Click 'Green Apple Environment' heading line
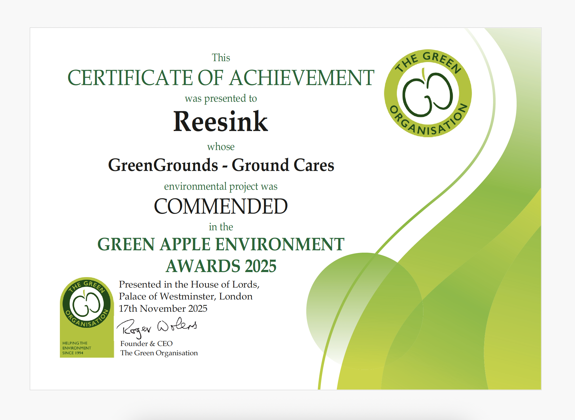 [221, 244]
